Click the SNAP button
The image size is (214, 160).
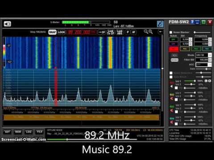tap(52, 32)
